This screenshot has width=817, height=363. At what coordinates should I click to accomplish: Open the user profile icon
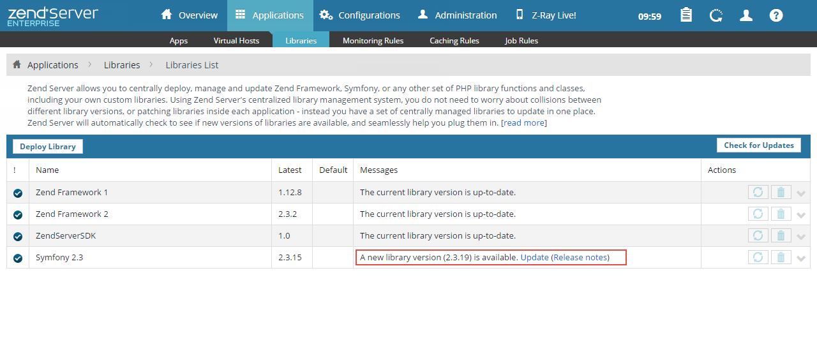[746, 15]
